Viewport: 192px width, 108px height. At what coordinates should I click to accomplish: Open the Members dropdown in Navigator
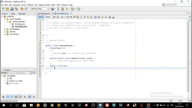click(x=9, y=73)
